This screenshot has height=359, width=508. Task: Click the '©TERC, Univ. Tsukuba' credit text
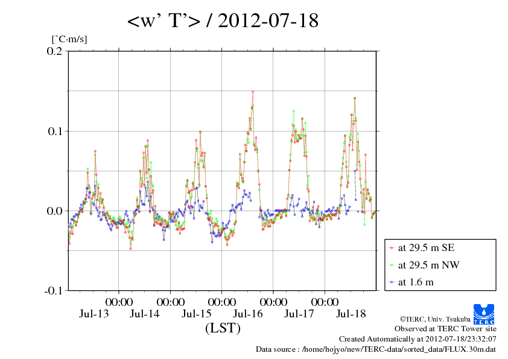coord(435,319)
